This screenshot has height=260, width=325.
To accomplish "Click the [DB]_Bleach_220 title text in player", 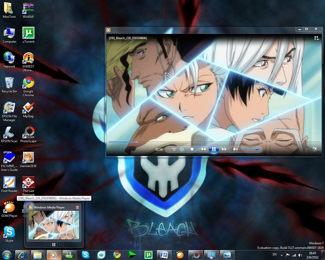I will tap(128, 38).
